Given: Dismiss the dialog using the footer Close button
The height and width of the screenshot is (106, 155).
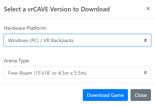Looking at the screenshot, I should pyautogui.click(x=141, y=95).
